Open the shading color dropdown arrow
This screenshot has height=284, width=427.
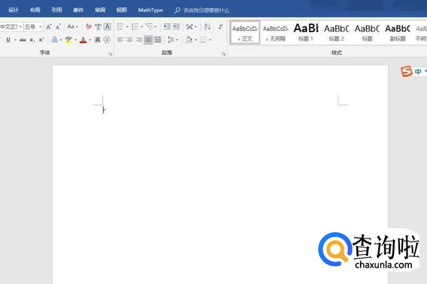point(195,40)
